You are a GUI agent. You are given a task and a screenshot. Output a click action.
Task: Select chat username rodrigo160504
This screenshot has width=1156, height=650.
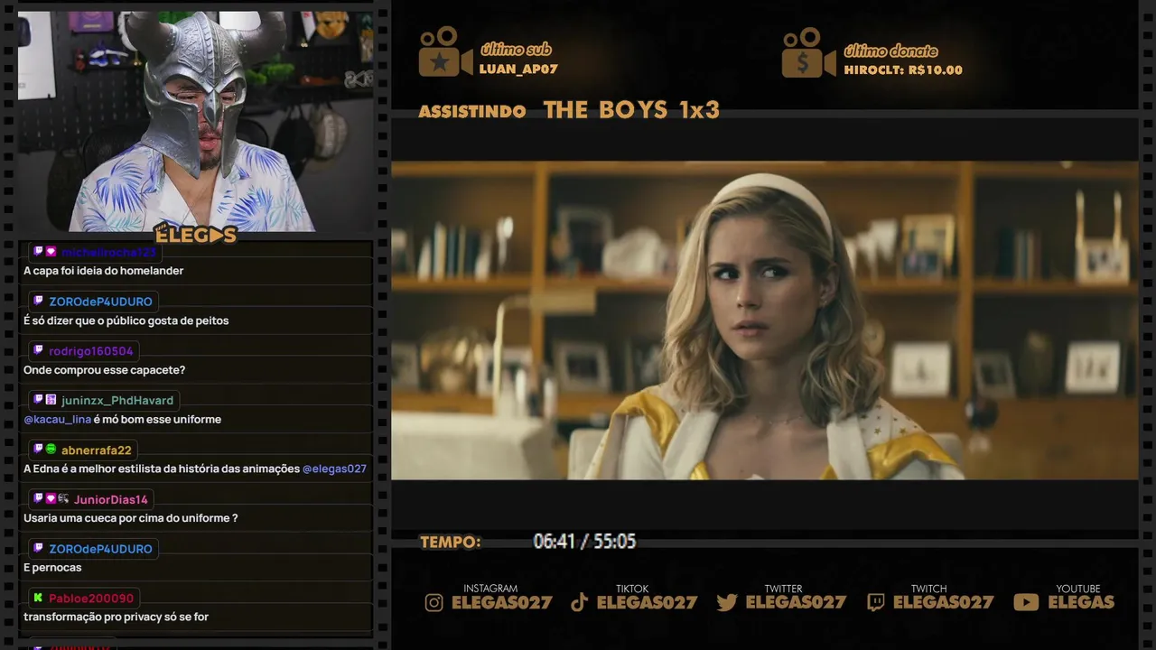(90, 351)
